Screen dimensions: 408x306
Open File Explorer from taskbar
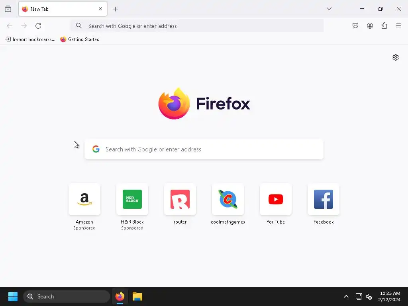point(137,296)
